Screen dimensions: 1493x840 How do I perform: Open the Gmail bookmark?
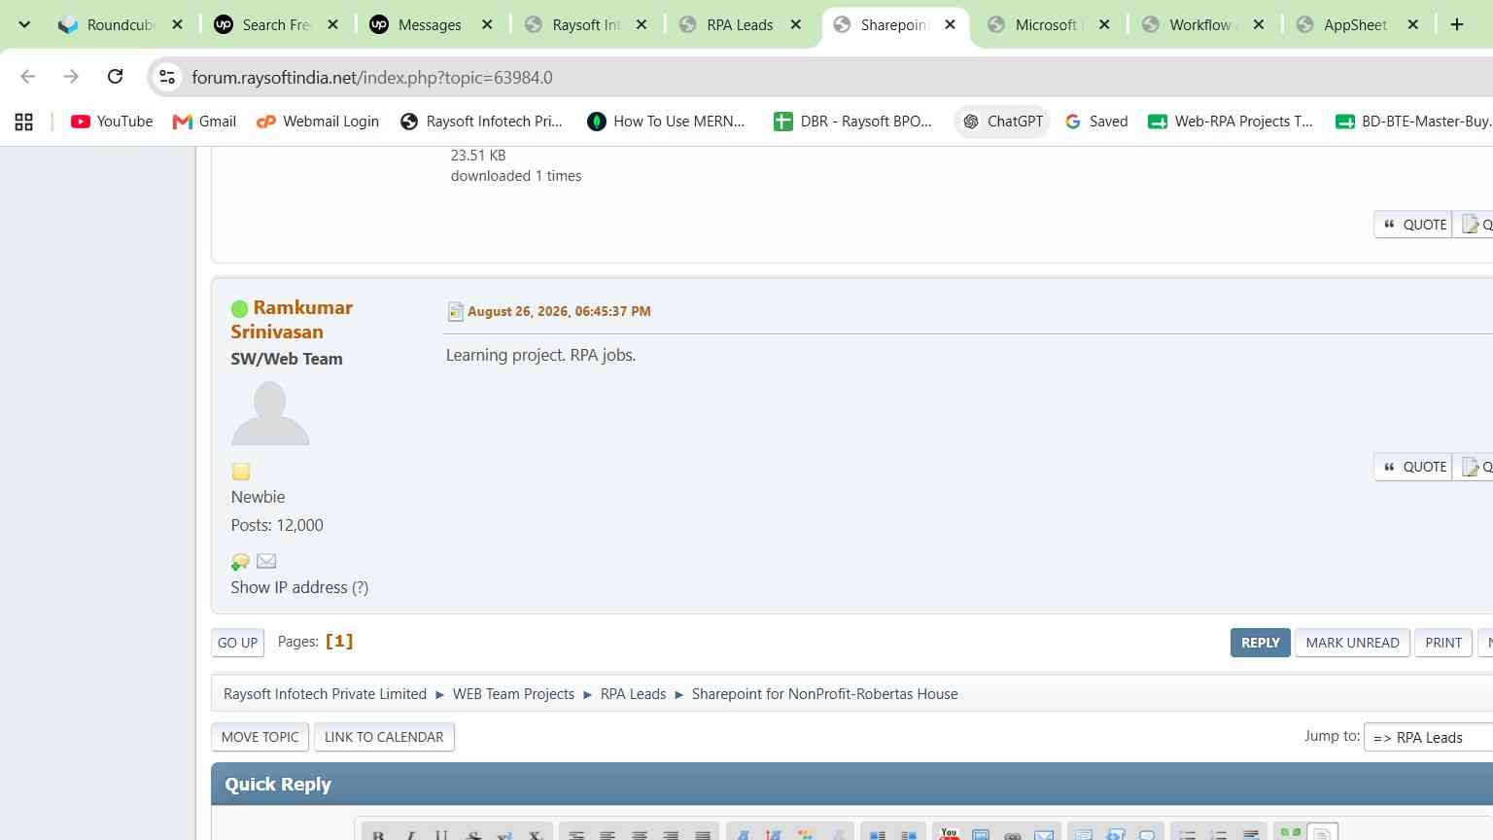(204, 122)
